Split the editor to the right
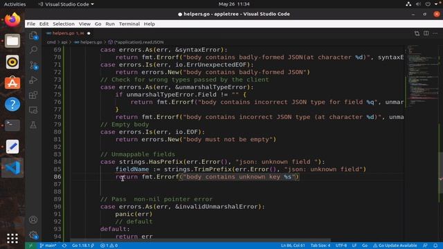 (426, 33)
